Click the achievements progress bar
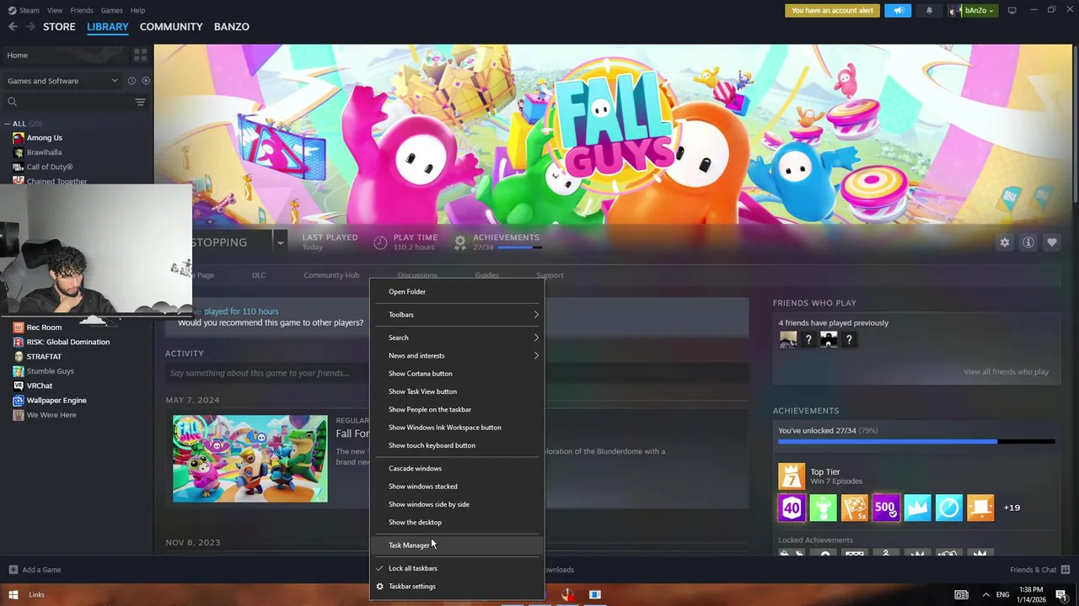Image resolution: width=1079 pixels, height=606 pixels. coord(916,441)
